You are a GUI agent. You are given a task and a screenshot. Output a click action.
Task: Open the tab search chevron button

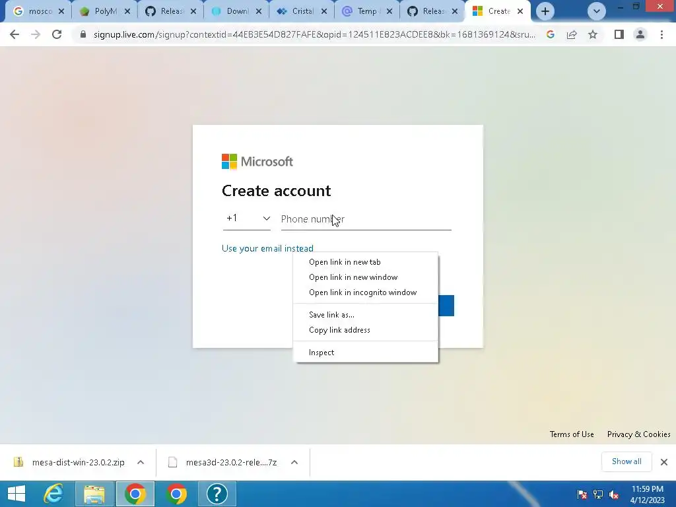tap(597, 11)
